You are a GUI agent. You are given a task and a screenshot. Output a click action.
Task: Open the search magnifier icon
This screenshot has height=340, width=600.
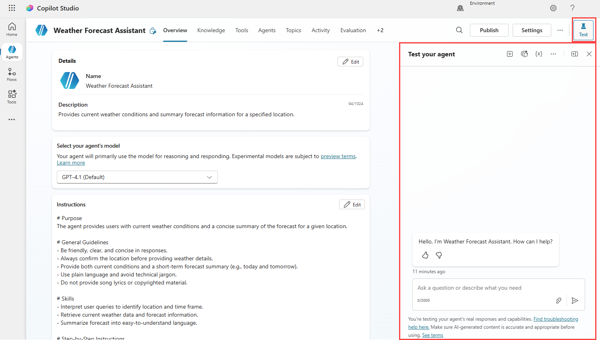click(459, 30)
